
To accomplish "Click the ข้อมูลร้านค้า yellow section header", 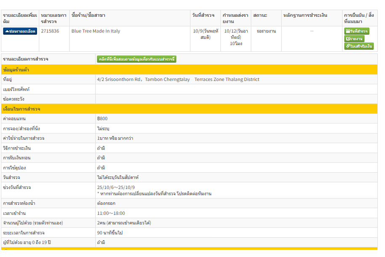I will [189, 70].
